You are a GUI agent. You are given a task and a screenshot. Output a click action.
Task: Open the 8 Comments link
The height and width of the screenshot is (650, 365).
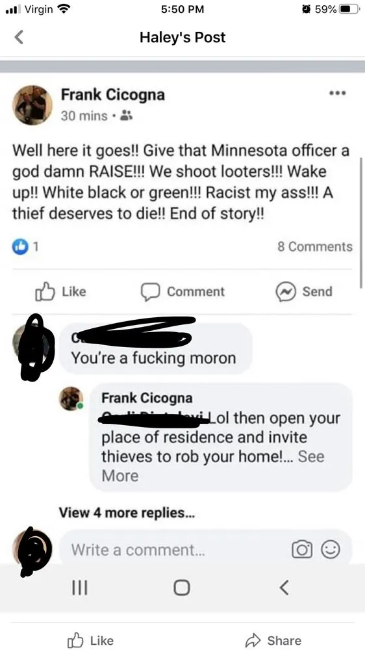pyautogui.click(x=315, y=246)
